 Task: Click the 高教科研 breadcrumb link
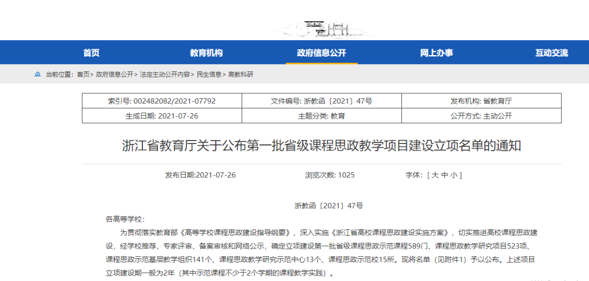click(x=241, y=74)
